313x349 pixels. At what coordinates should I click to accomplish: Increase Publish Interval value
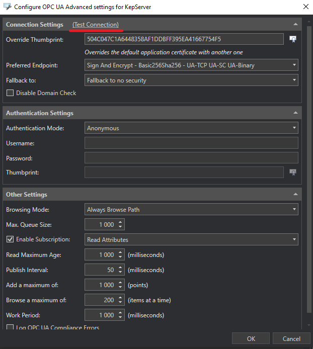pos(120,268)
